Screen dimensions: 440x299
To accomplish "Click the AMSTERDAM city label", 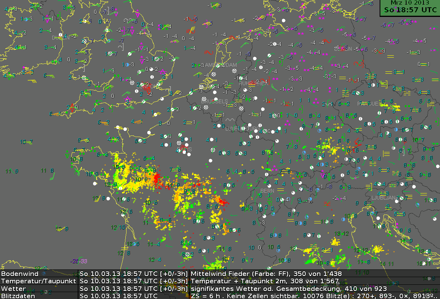I will [221, 65].
